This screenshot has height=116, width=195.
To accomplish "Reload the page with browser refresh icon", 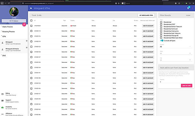I will pyautogui.click(x=9, y=3).
